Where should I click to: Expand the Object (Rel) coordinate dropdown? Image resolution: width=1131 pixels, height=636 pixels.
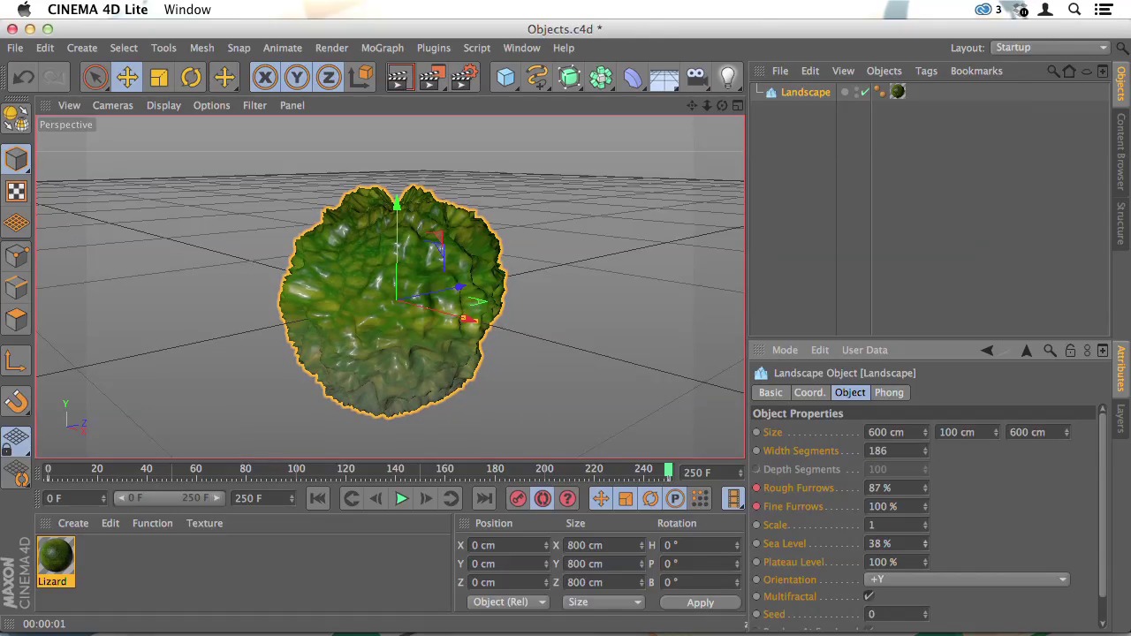coord(508,602)
